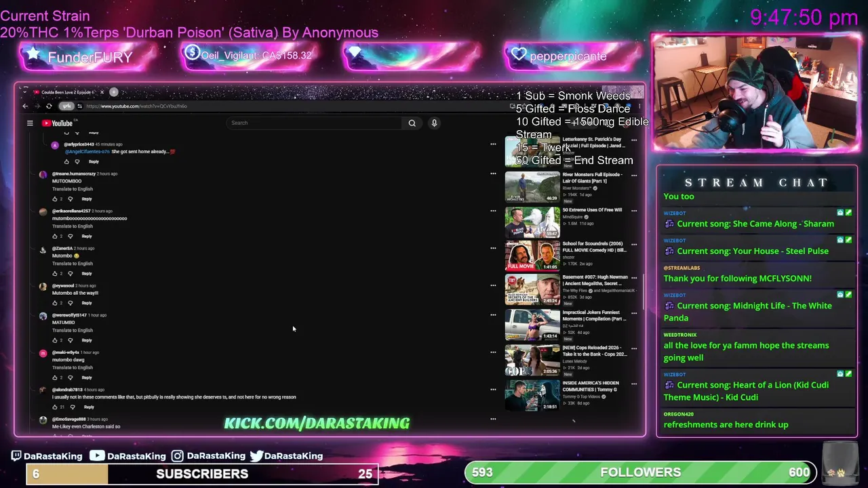Open the River Monsters Full Episode thumbnail

point(532,187)
